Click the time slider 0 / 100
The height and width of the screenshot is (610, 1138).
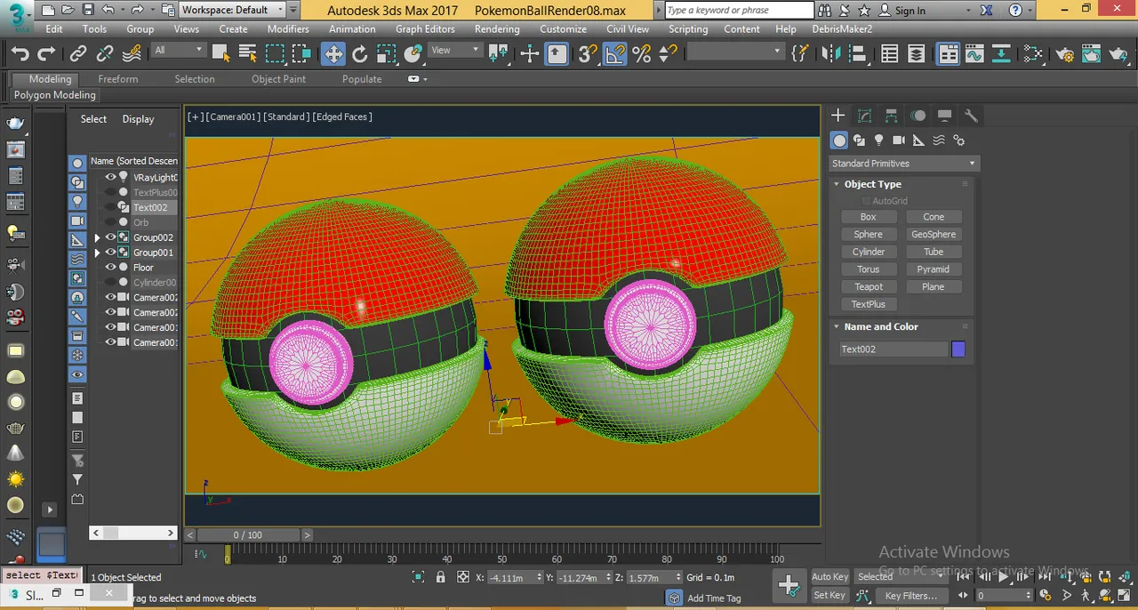[248, 534]
